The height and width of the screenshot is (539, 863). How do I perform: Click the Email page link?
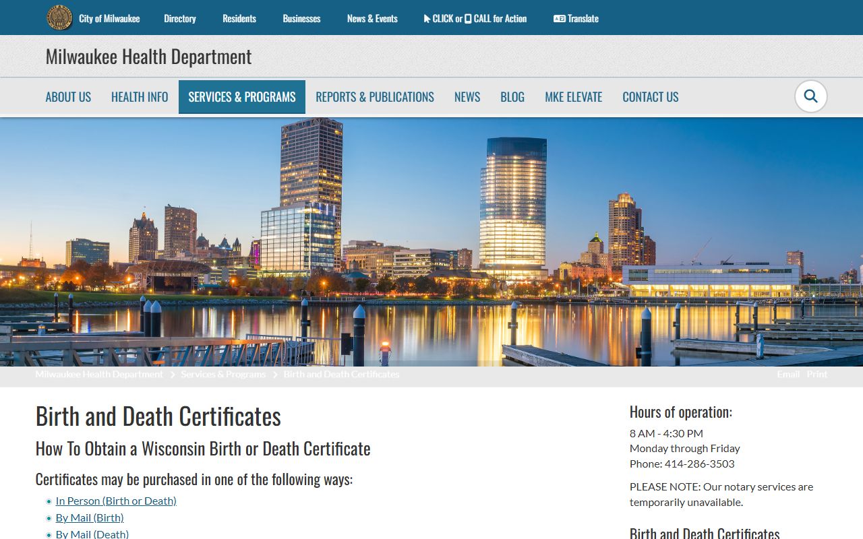(788, 374)
